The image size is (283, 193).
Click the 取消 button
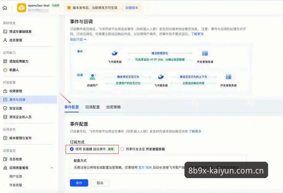[100, 183]
